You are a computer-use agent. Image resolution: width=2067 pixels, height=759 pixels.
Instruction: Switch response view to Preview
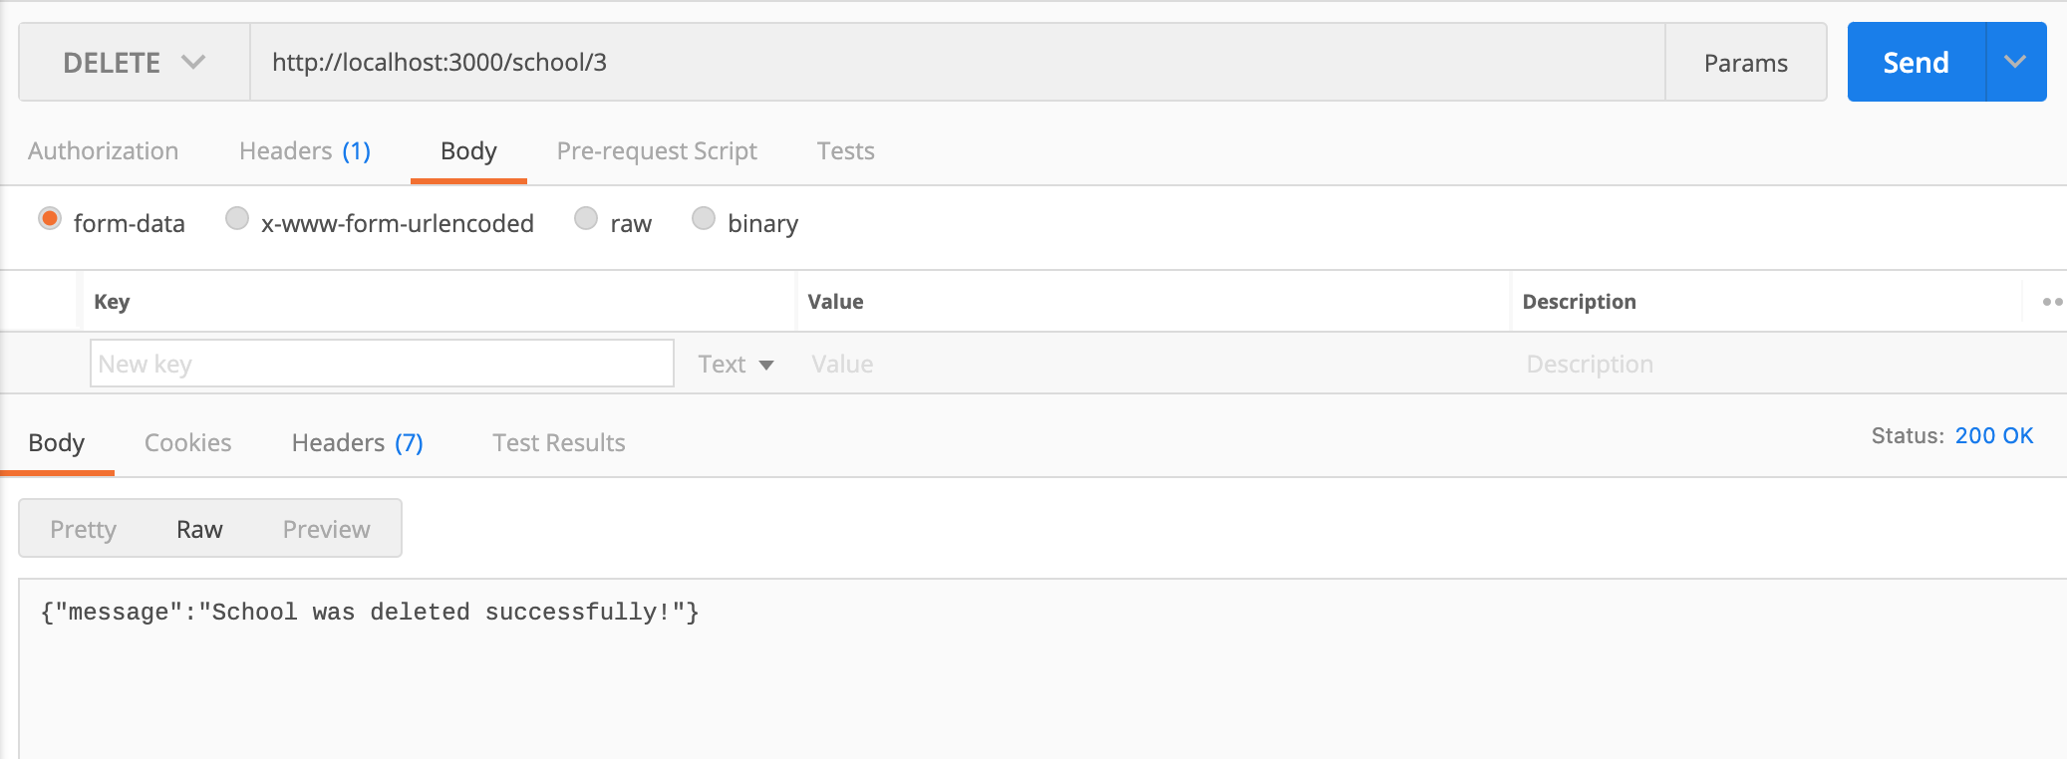tap(326, 529)
